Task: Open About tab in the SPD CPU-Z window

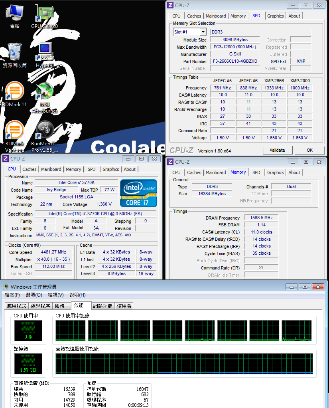Action: [294, 16]
